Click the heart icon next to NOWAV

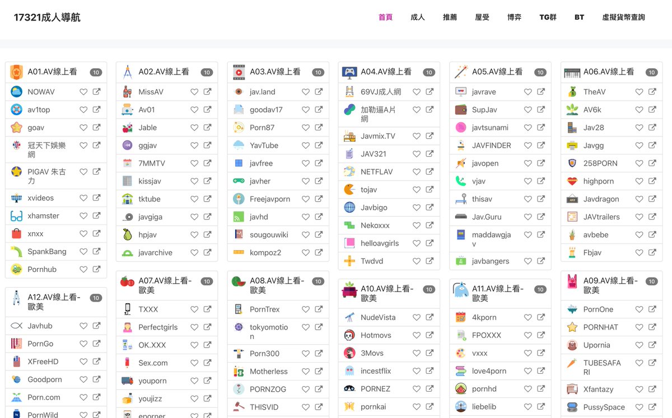(x=83, y=92)
